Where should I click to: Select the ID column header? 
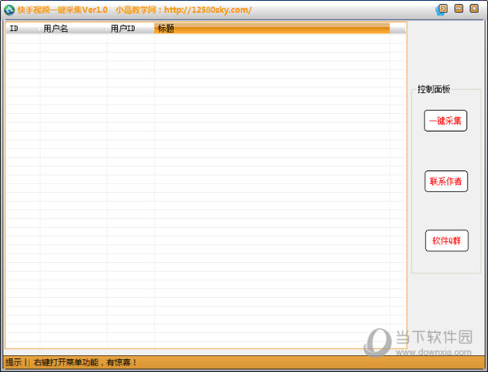coord(23,28)
